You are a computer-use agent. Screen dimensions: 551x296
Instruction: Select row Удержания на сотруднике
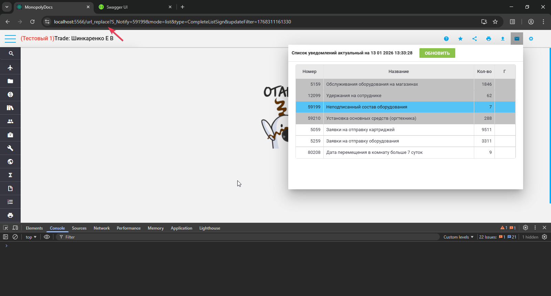(x=405, y=96)
